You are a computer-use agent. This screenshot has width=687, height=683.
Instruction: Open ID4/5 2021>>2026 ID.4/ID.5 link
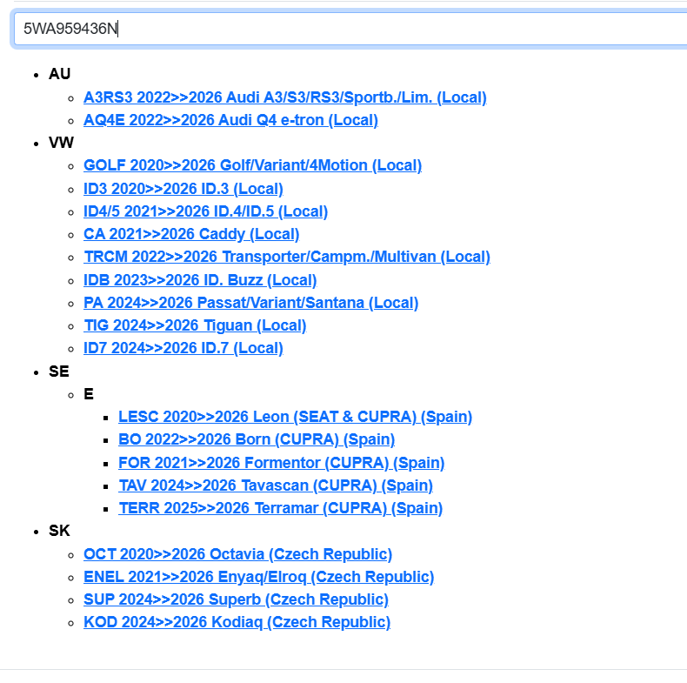click(206, 211)
